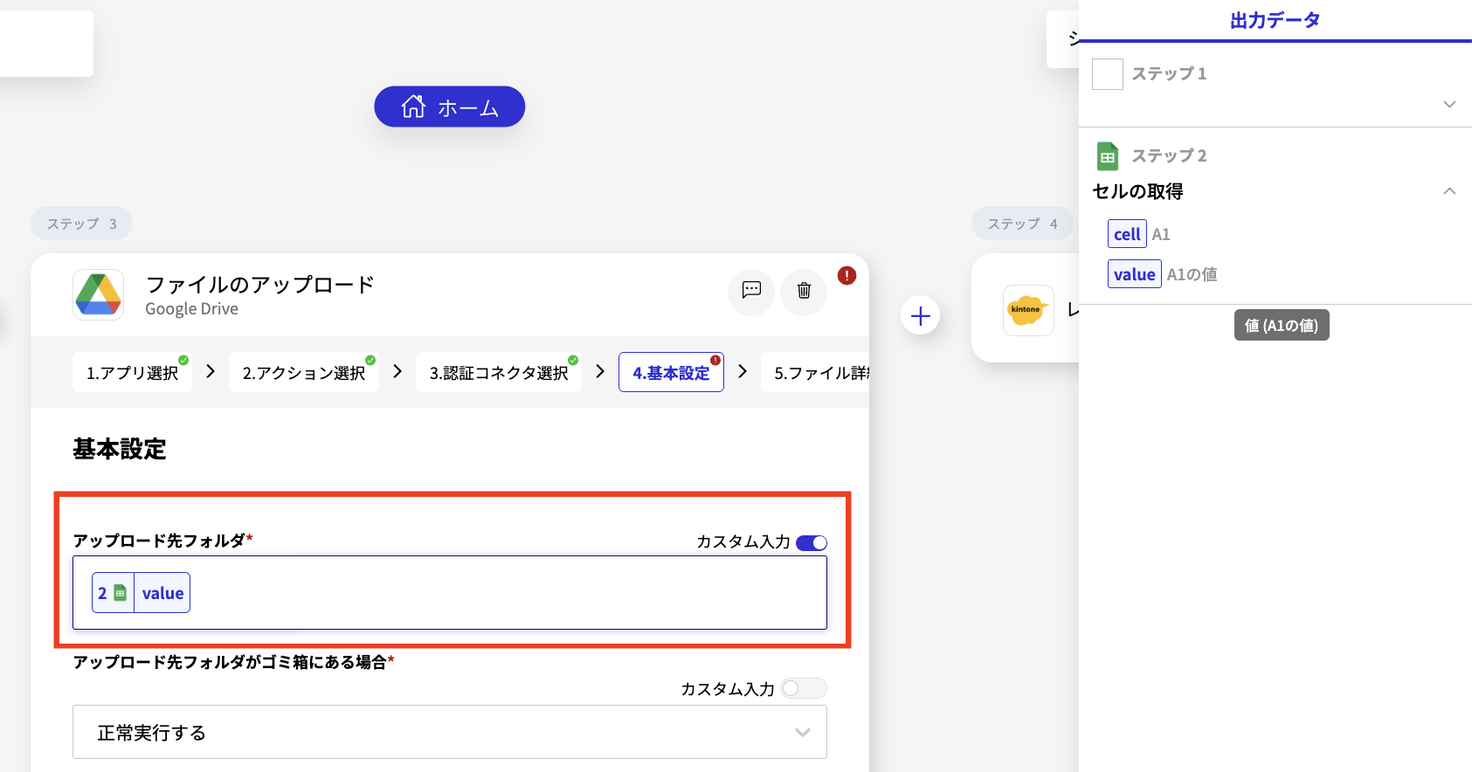Switch to the 出力データ tab
The width and height of the screenshot is (1472, 772).
pos(1275,20)
